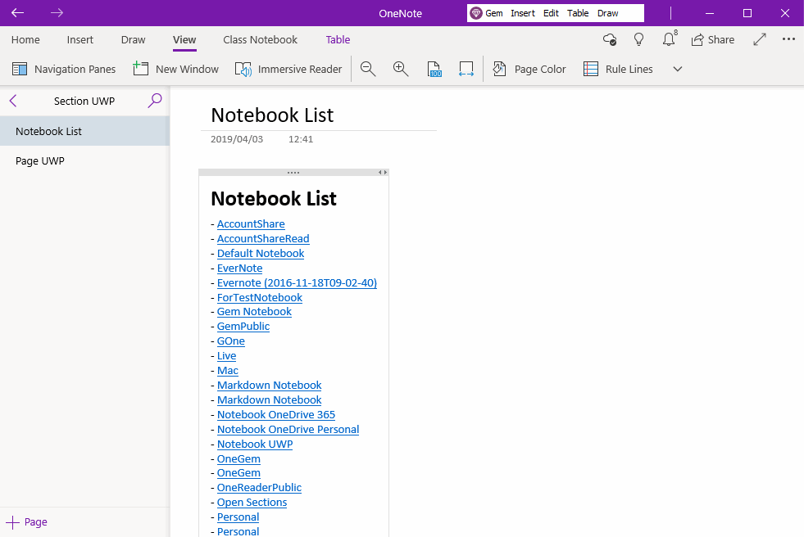Viewport: 804px width, 537px height.
Task: Click the lightbulb Tell Me icon
Action: coord(639,39)
